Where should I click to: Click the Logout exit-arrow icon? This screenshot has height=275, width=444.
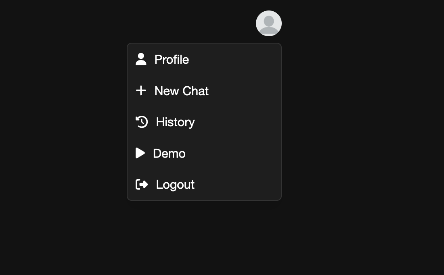click(142, 184)
